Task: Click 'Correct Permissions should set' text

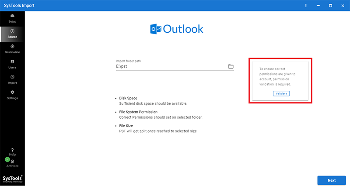Action: (161, 117)
